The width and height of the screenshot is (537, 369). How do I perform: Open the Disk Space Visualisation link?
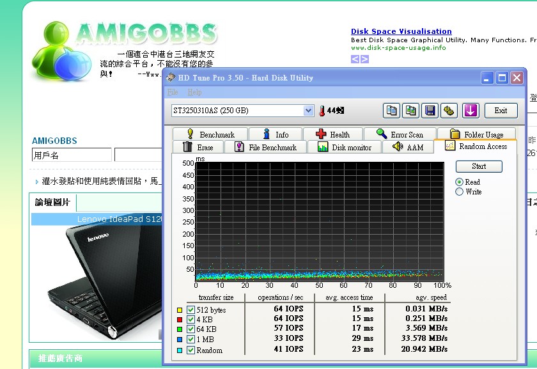(401, 31)
